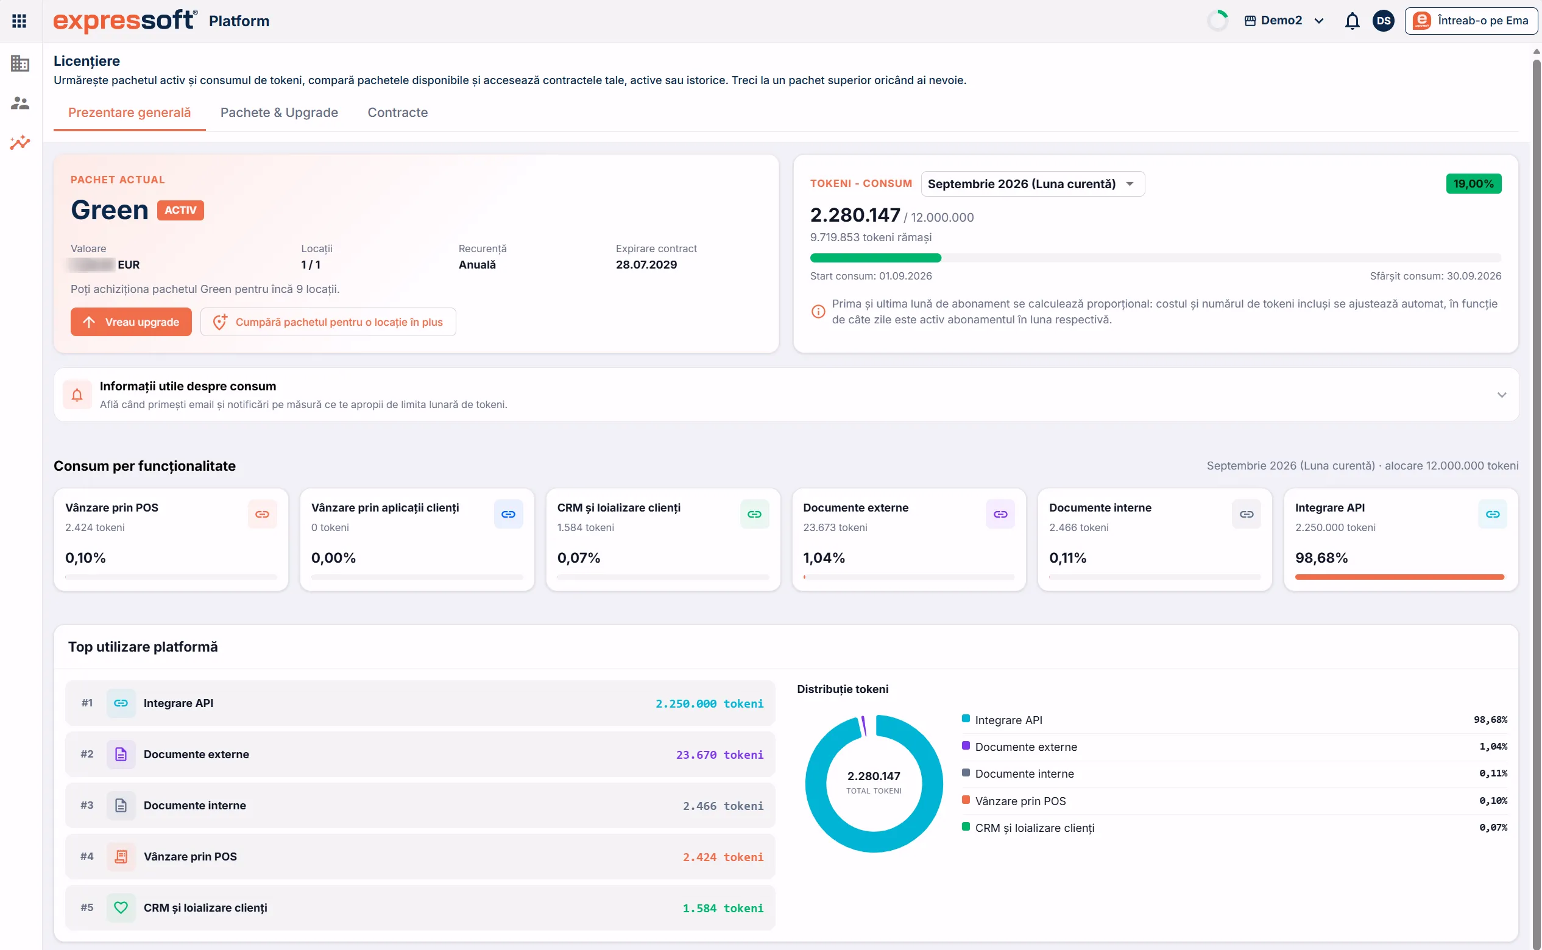Click the Integrare API cyan legend swatch
The image size is (1542, 950).
point(966,719)
